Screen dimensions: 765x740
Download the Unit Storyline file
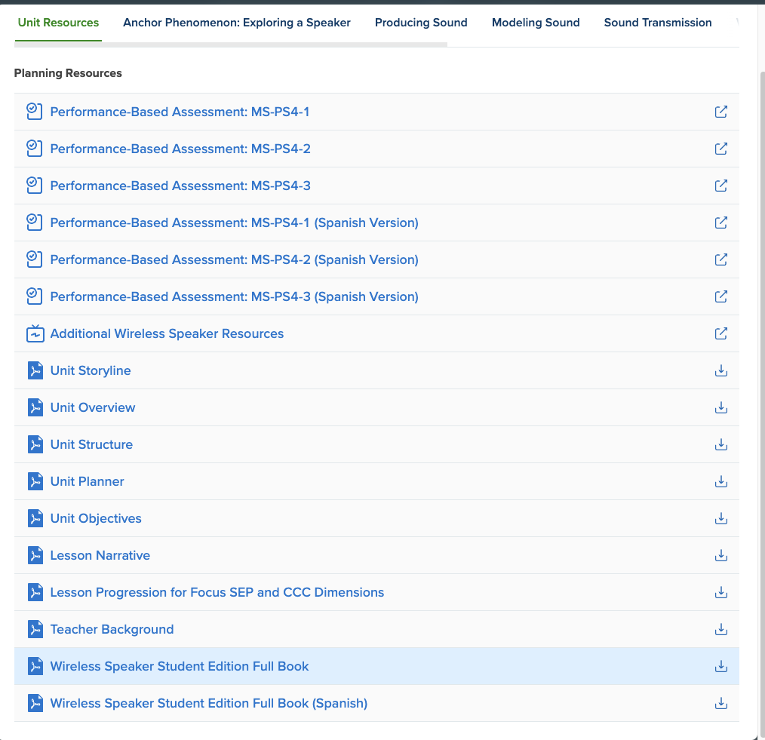pos(720,370)
